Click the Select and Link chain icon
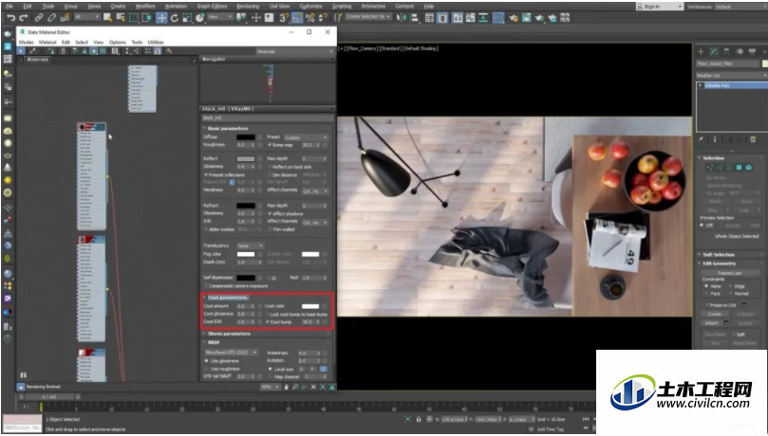The height and width of the screenshot is (436, 768). (39, 18)
